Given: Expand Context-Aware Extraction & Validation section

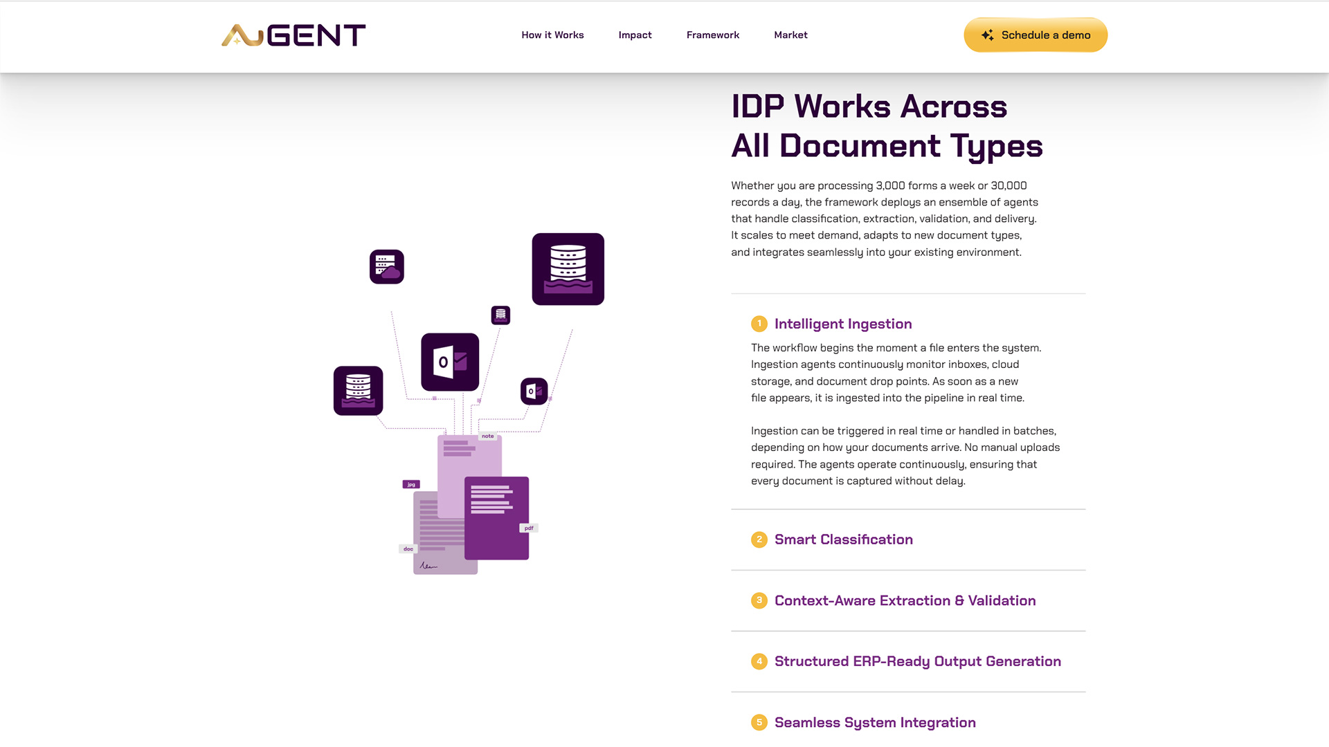Looking at the screenshot, I should (905, 600).
